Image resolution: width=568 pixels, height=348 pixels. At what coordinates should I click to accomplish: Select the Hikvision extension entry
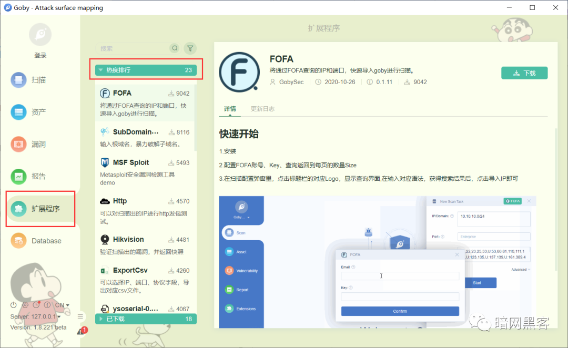click(x=145, y=245)
